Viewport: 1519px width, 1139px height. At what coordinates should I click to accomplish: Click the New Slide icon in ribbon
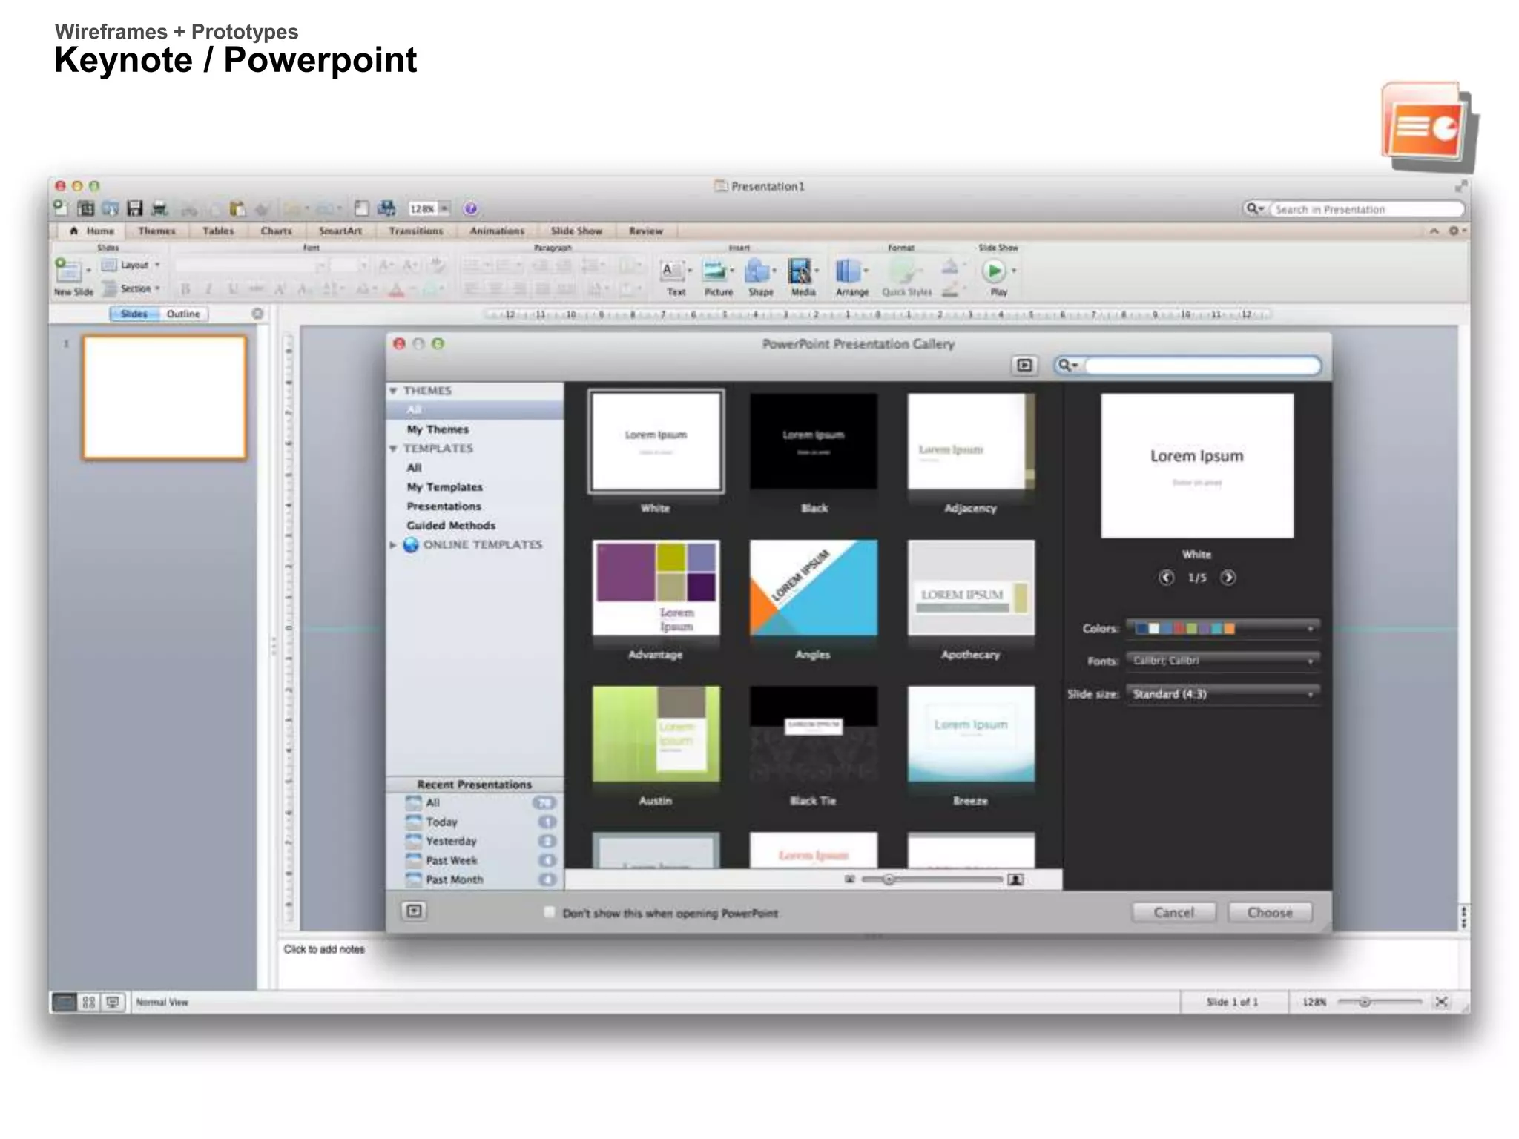68,271
